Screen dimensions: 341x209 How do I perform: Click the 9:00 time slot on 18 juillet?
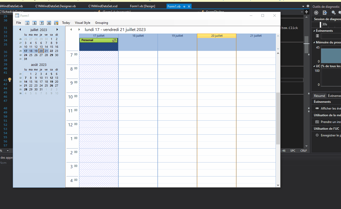(138, 82)
